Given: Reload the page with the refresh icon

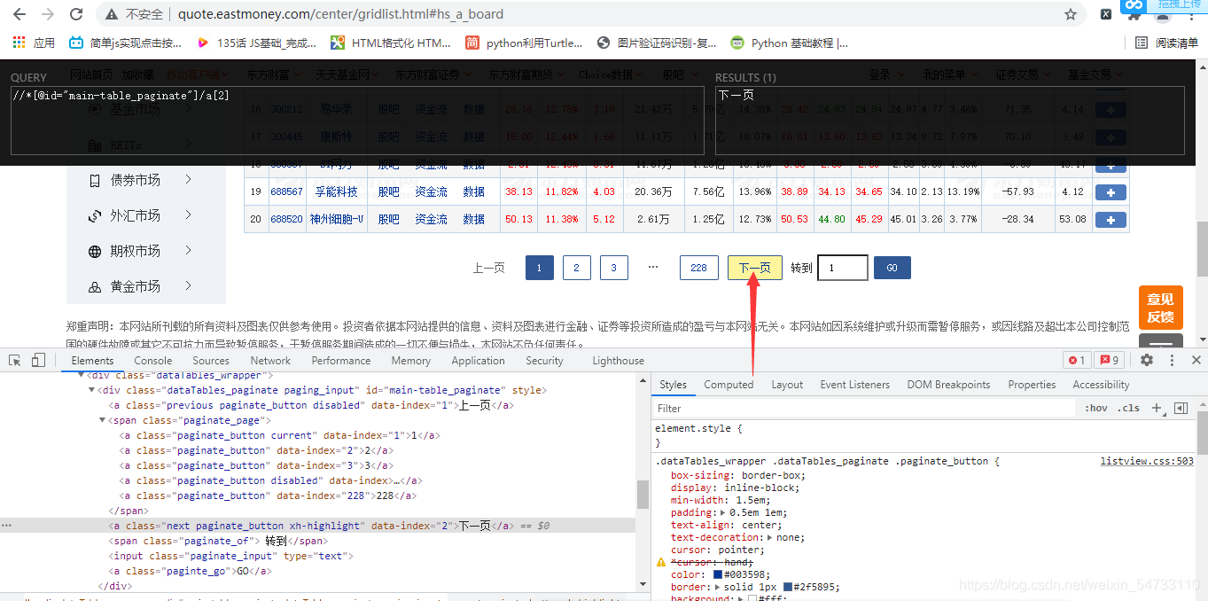Looking at the screenshot, I should coord(76,14).
